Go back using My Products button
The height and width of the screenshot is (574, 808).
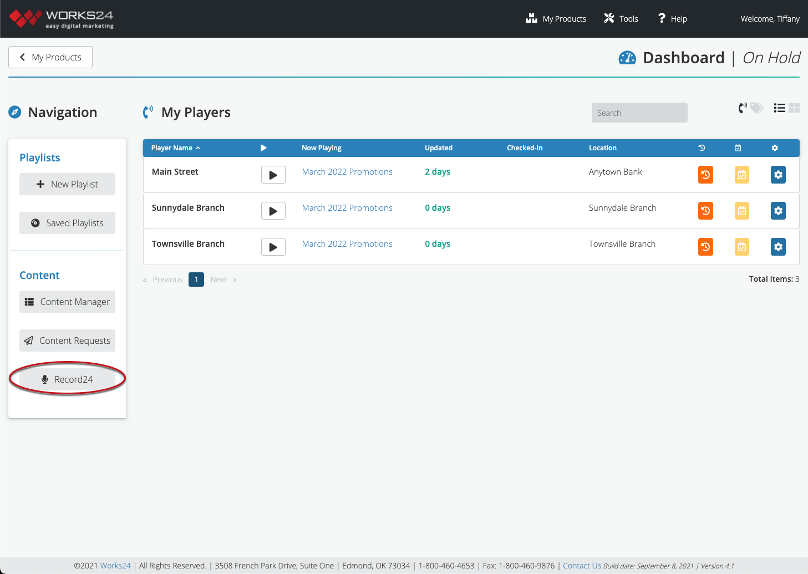tap(50, 57)
